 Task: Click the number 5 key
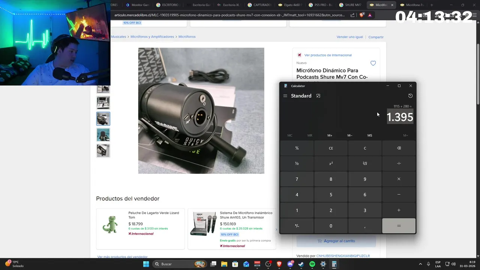[331, 195]
